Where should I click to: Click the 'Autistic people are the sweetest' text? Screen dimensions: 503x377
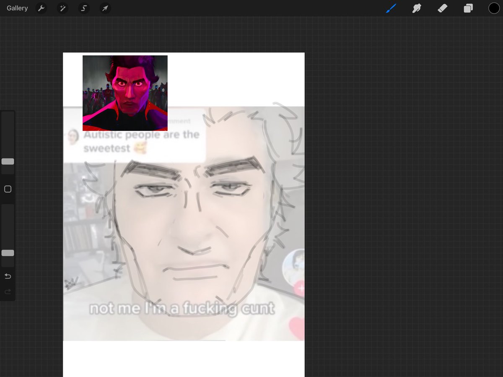[141, 142]
